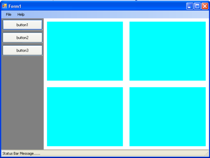Minimize the Form1 window
210x158 pixels.
(189, 6)
